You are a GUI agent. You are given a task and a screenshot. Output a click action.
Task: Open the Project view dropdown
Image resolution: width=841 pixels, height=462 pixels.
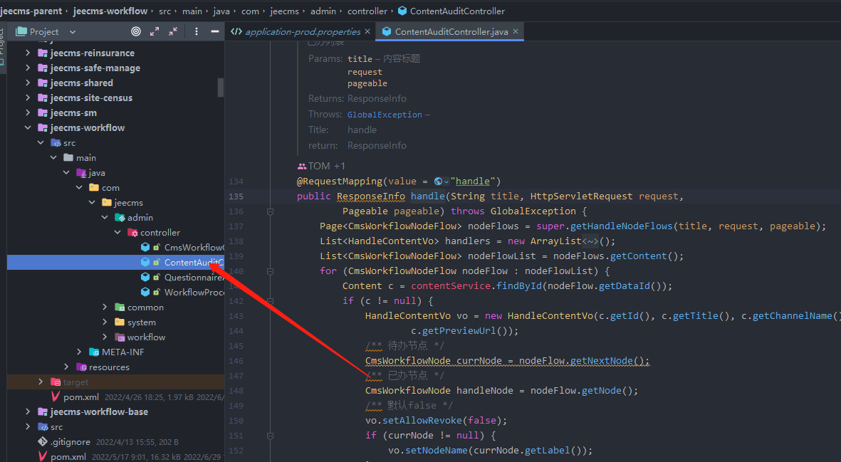[x=73, y=31]
